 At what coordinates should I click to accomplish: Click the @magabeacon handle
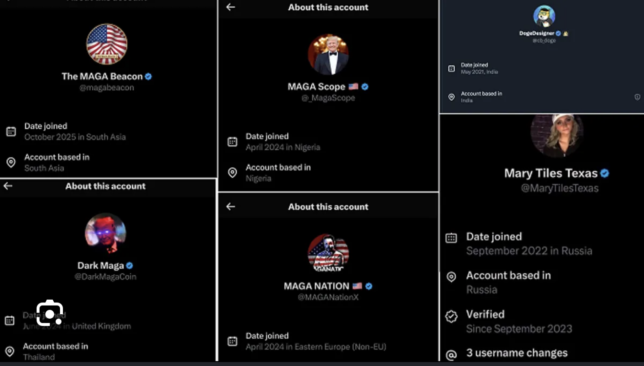tap(107, 88)
